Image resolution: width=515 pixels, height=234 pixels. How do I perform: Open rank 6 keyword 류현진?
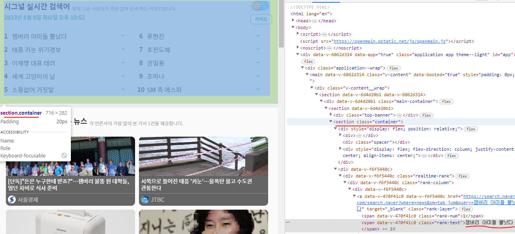[156, 36]
